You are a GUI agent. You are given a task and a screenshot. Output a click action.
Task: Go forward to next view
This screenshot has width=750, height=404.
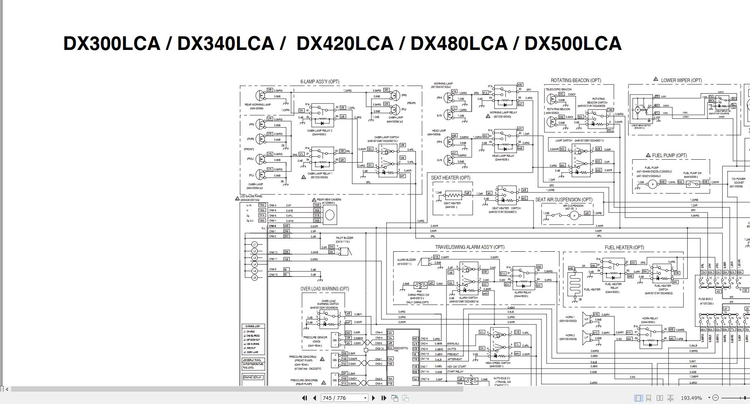(x=406, y=398)
